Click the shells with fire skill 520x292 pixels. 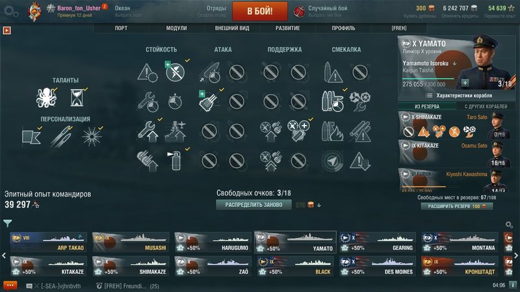coord(332,131)
